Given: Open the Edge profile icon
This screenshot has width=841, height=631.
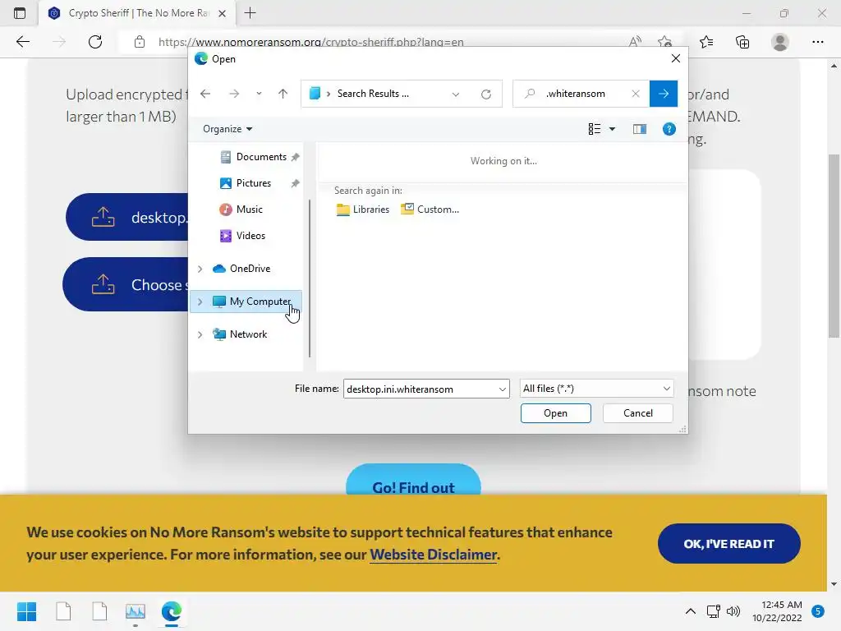Looking at the screenshot, I should click(780, 42).
